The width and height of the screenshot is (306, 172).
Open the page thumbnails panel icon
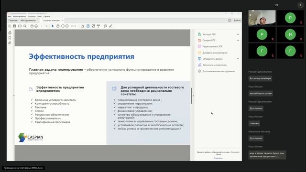pyautogui.click(x=10, y=33)
